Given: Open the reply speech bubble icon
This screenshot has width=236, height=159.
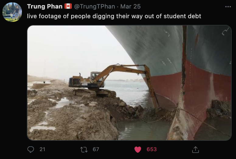Looking at the screenshot, I should 31,149.
